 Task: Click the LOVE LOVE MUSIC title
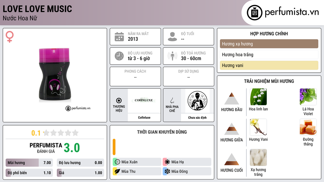pyautogui.click(x=37, y=9)
